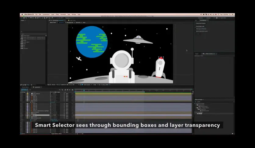The height and width of the screenshot is (148, 255).
Task: Open the File menu
Action: (x=36, y=14)
